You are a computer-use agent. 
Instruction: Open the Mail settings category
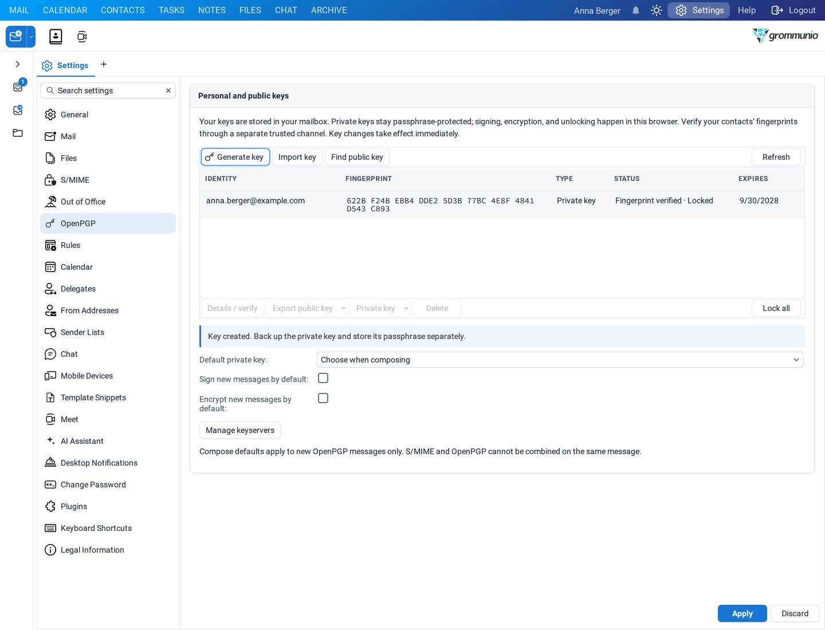pos(108,136)
